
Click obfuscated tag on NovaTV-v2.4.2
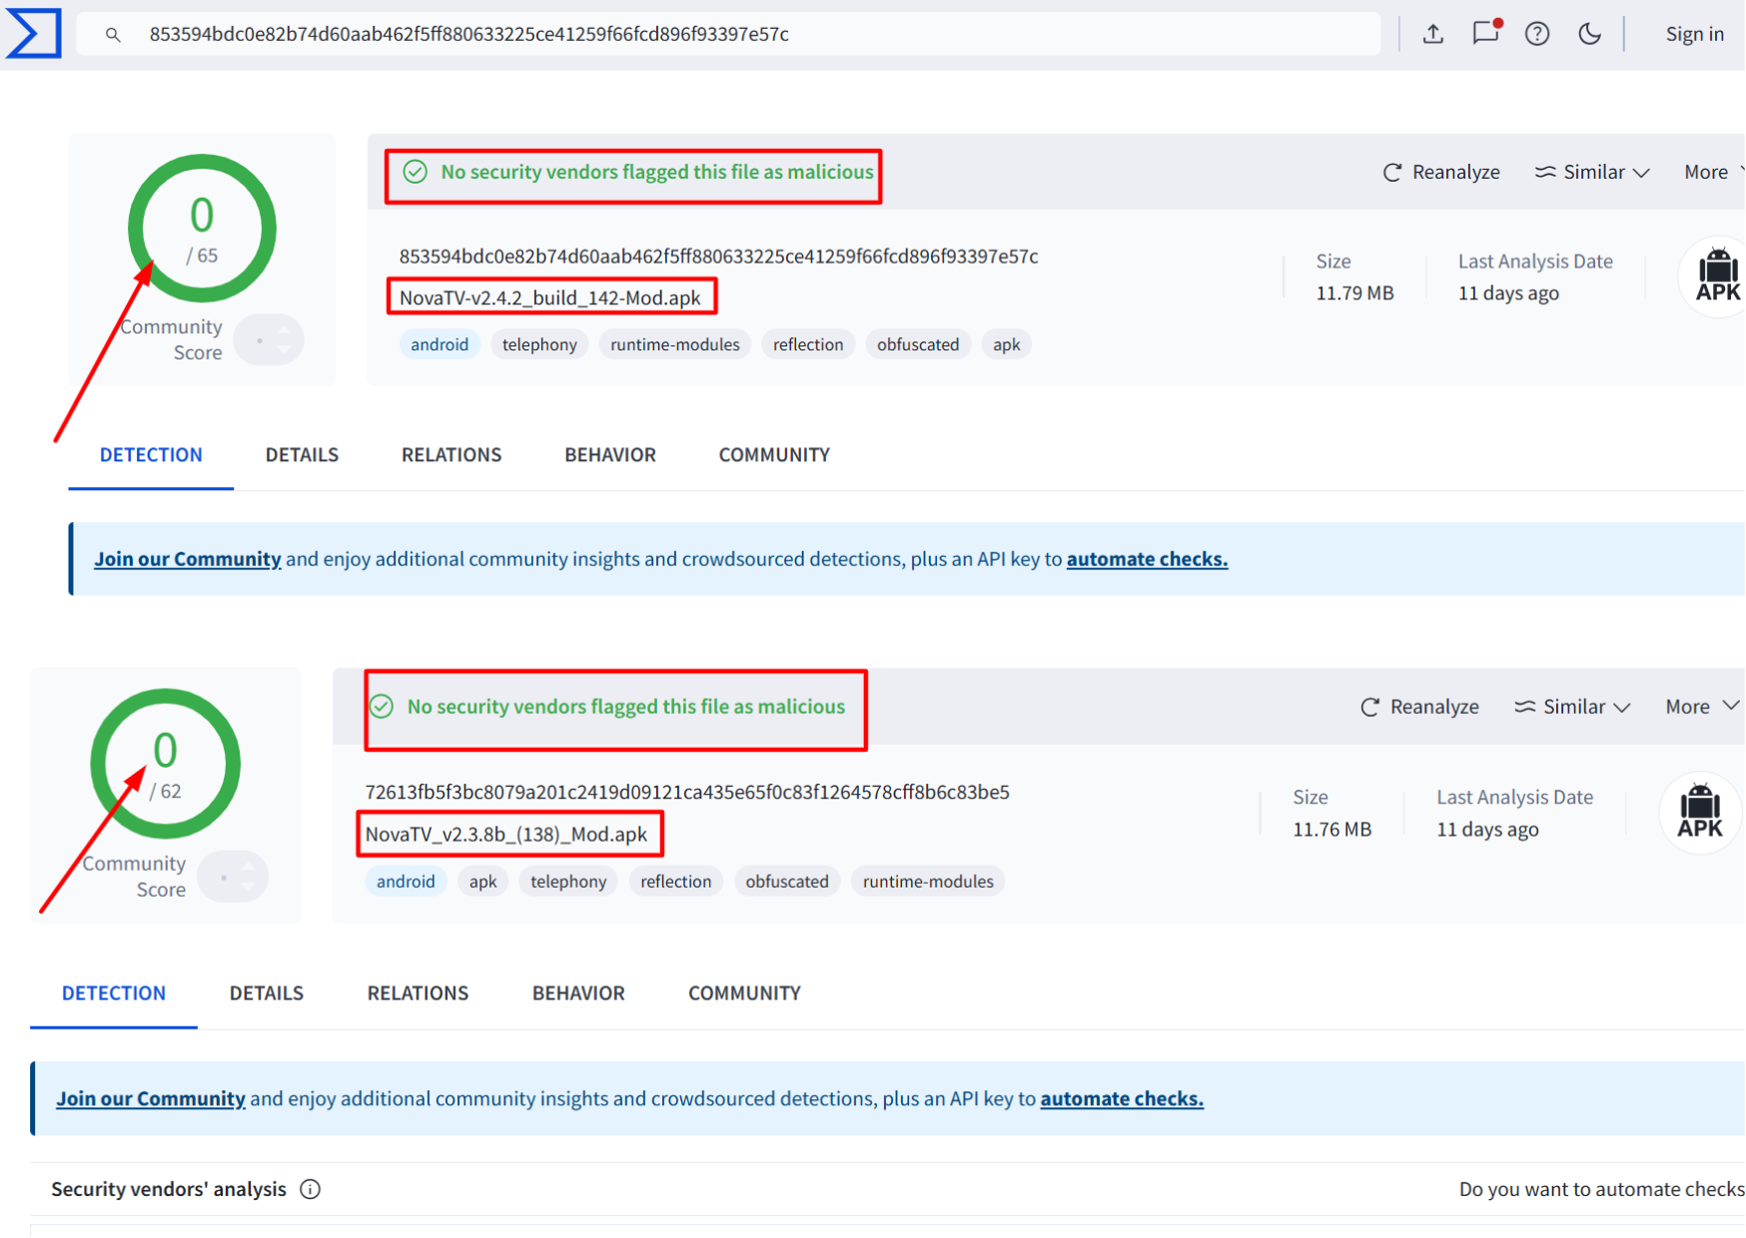pos(918,344)
